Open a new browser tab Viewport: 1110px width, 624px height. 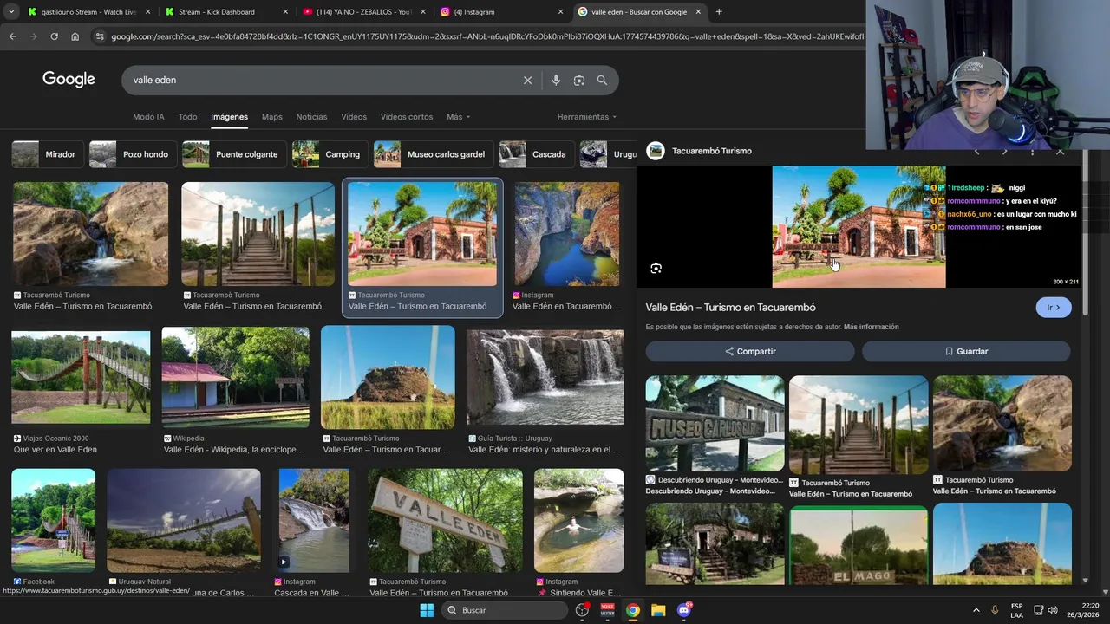(719, 11)
